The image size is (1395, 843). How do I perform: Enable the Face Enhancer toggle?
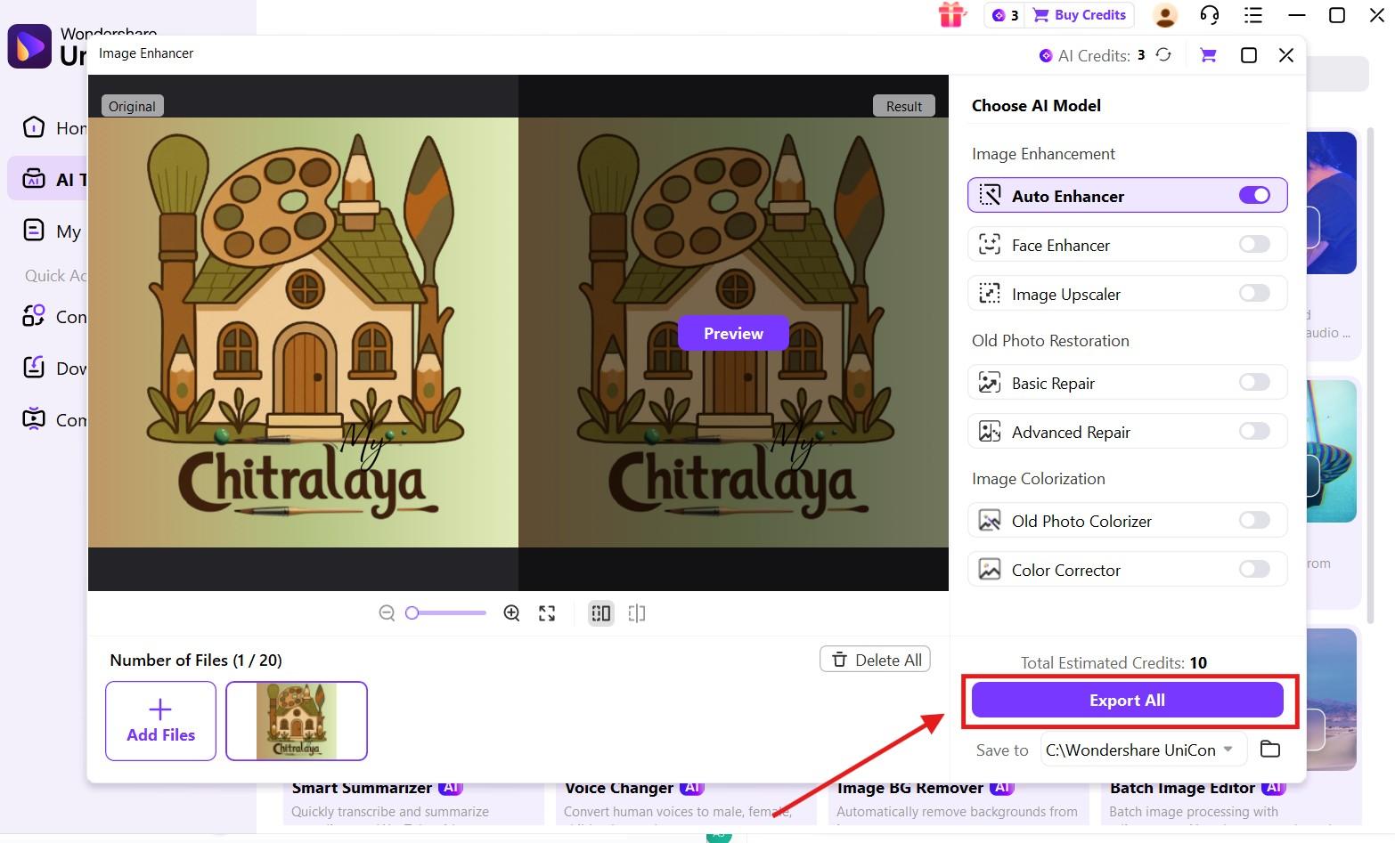tap(1254, 244)
